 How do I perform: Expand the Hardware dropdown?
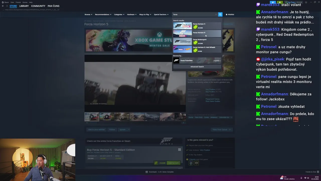click(x=132, y=15)
